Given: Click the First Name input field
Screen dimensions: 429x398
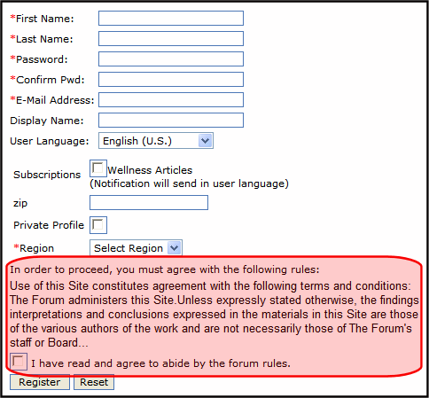Looking at the screenshot, I should point(171,19).
